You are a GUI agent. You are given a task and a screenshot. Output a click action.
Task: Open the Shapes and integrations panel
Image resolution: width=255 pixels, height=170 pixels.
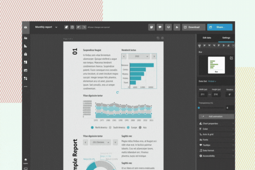pos(25,78)
